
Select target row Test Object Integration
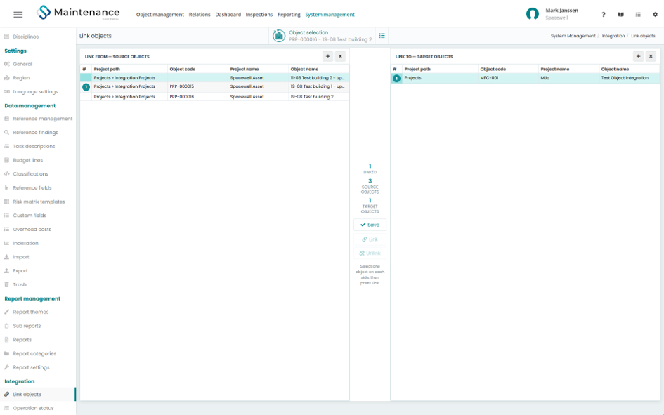point(525,78)
